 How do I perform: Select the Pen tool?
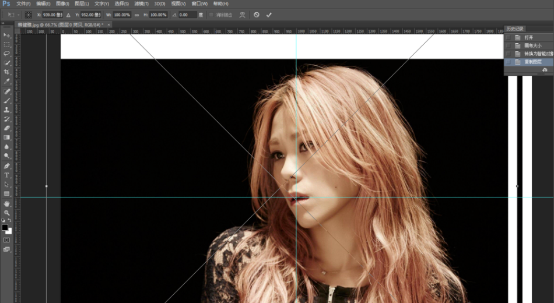coord(7,166)
